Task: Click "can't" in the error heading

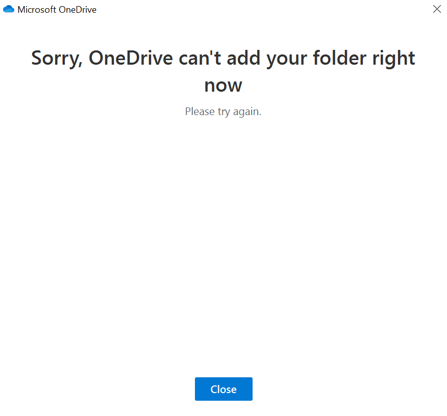Action: [200, 58]
